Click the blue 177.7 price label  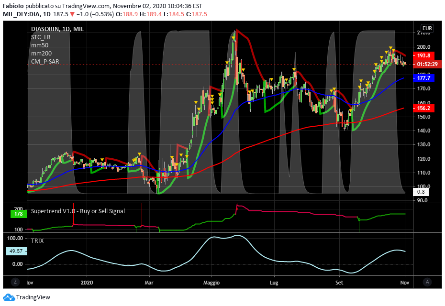point(424,78)
